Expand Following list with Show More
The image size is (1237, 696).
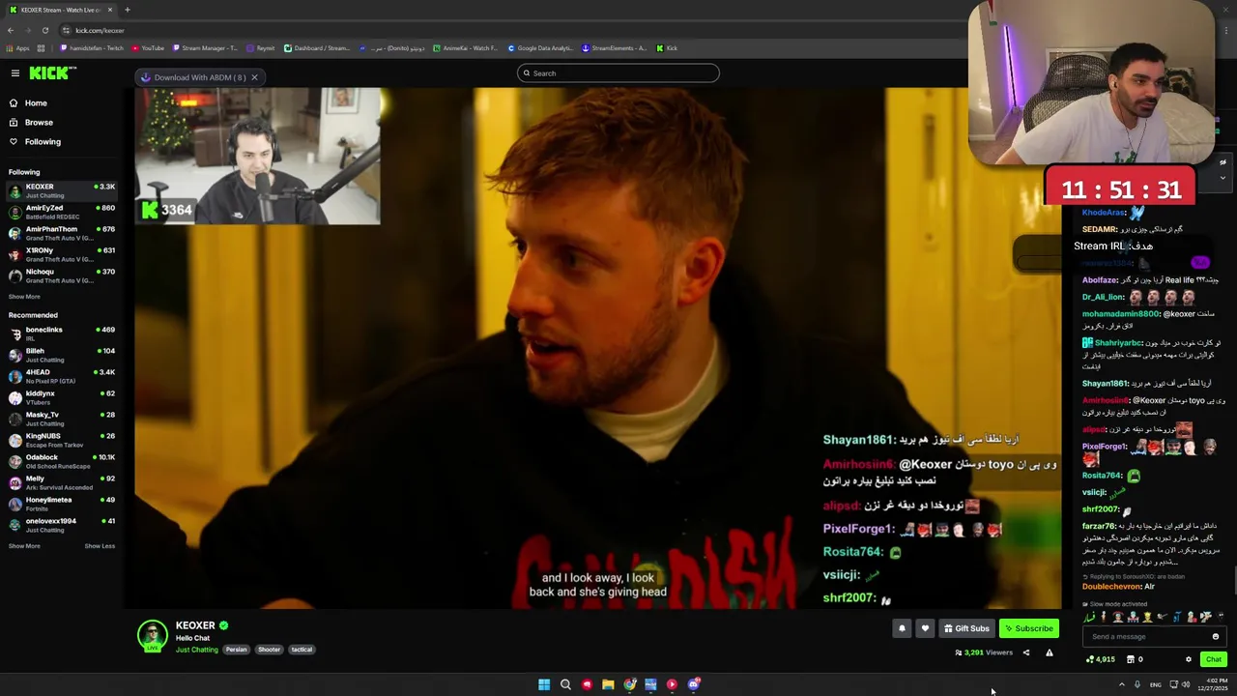[24, 297]
